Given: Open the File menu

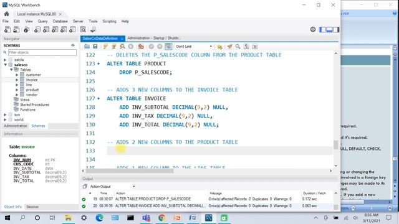Looking at the screenshot, I should (6, 21).
